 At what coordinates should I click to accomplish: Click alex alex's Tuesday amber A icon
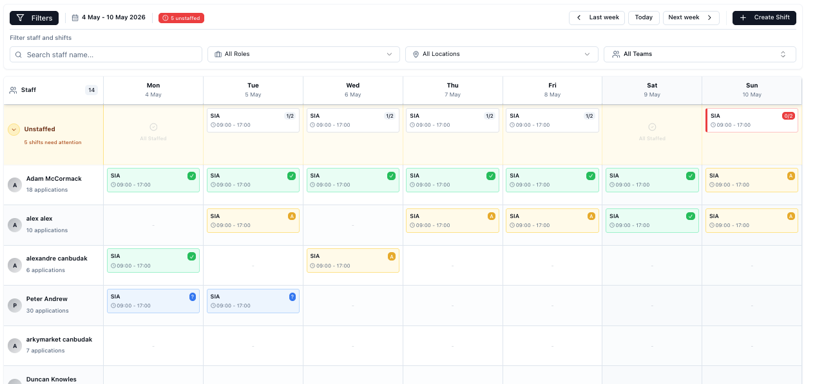(x=292, y=216)
